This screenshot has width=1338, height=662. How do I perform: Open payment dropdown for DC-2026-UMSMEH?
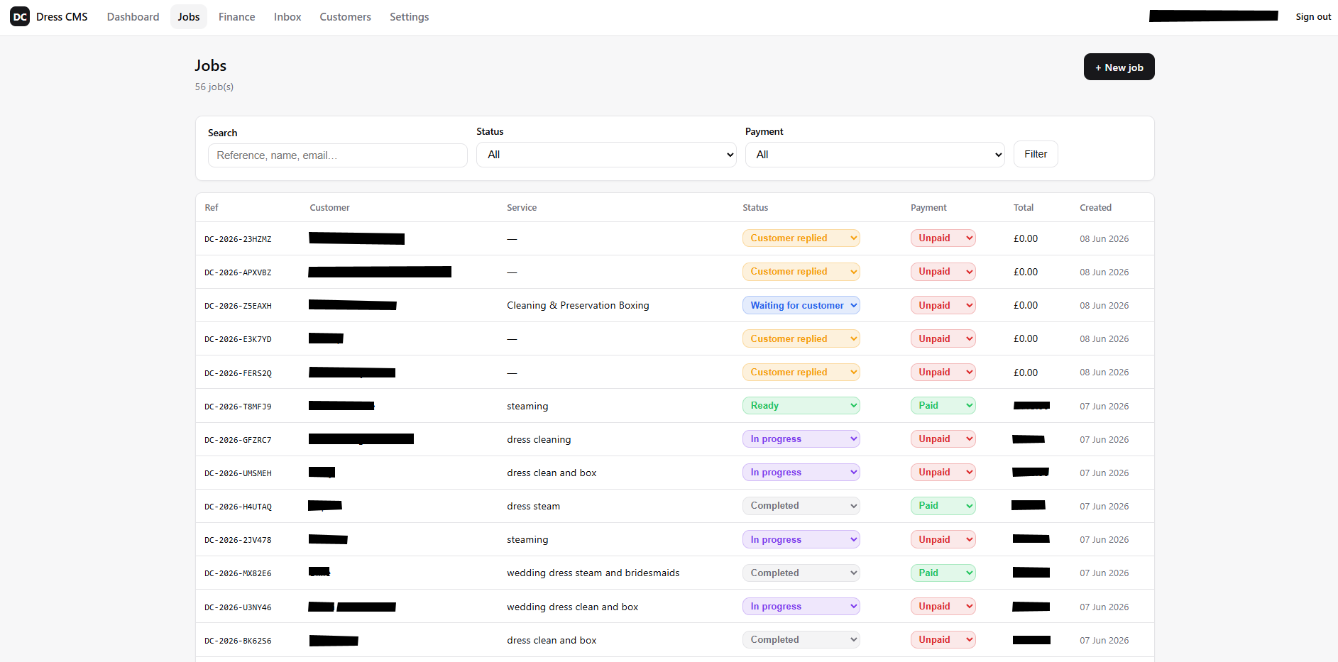pyautogui.click(x=943, y=472)
